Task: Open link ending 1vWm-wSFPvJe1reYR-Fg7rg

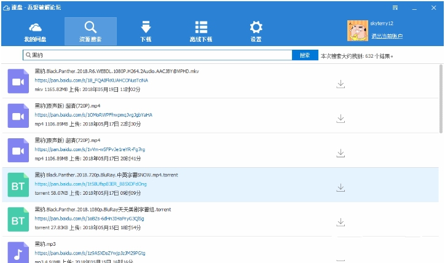Action: pos(90,149)
